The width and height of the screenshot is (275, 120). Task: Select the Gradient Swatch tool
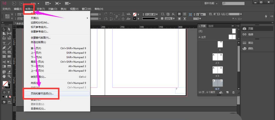tap(4, 66)
